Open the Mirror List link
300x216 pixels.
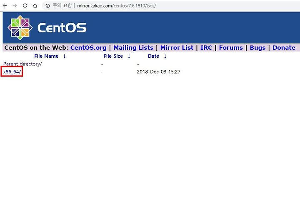click(177, 48)
